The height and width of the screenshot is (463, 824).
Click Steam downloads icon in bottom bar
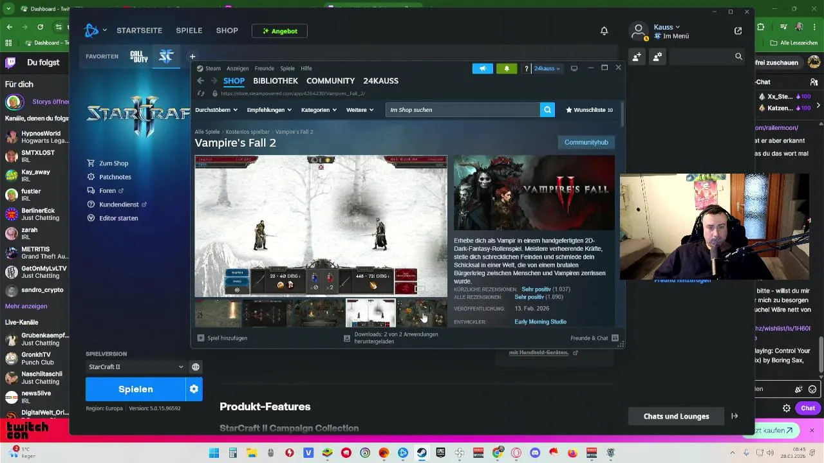(x=347, y=338)
